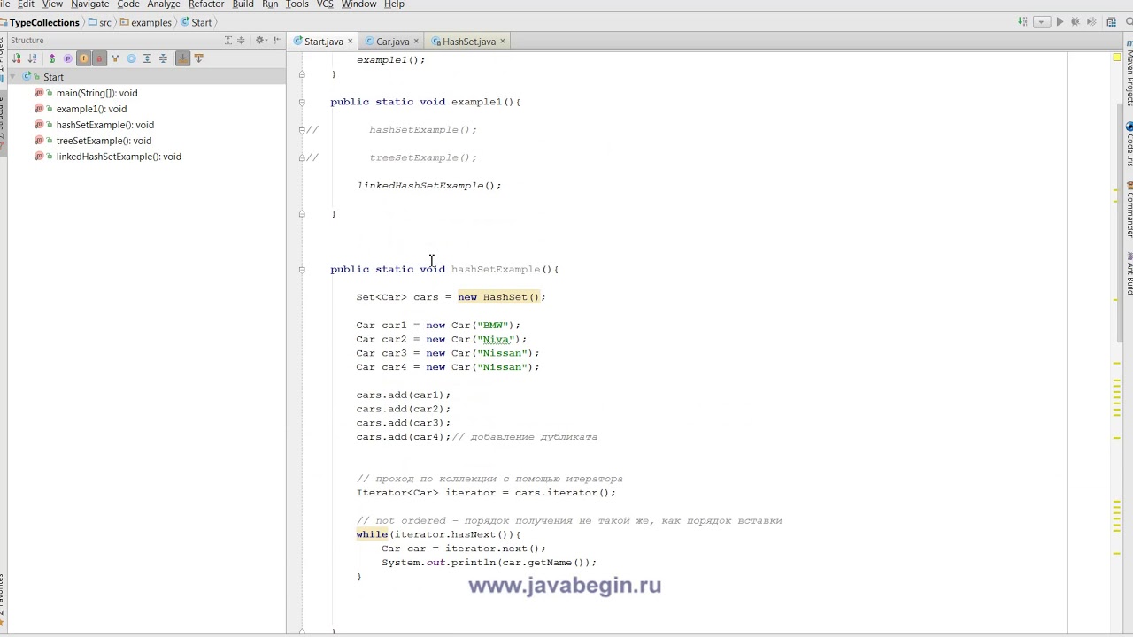Close the HashSet.java tab
This screenshot has height=637, width=1133.
click(502, 42)
